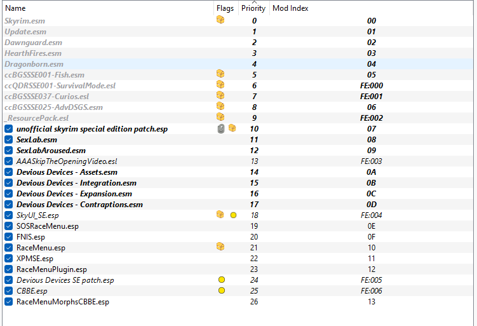Viewport: 477px width, 326px height.
Task: Select the FNIS.esp plugin name
Action: click(x=30, y=237)
